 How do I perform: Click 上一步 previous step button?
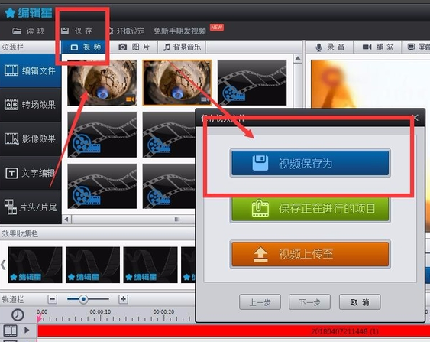click(x=260, y=302)
